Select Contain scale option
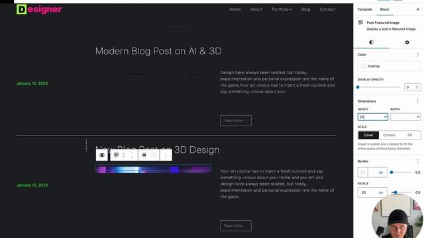This screenshot has width=424, height=238. click(389, 135)
